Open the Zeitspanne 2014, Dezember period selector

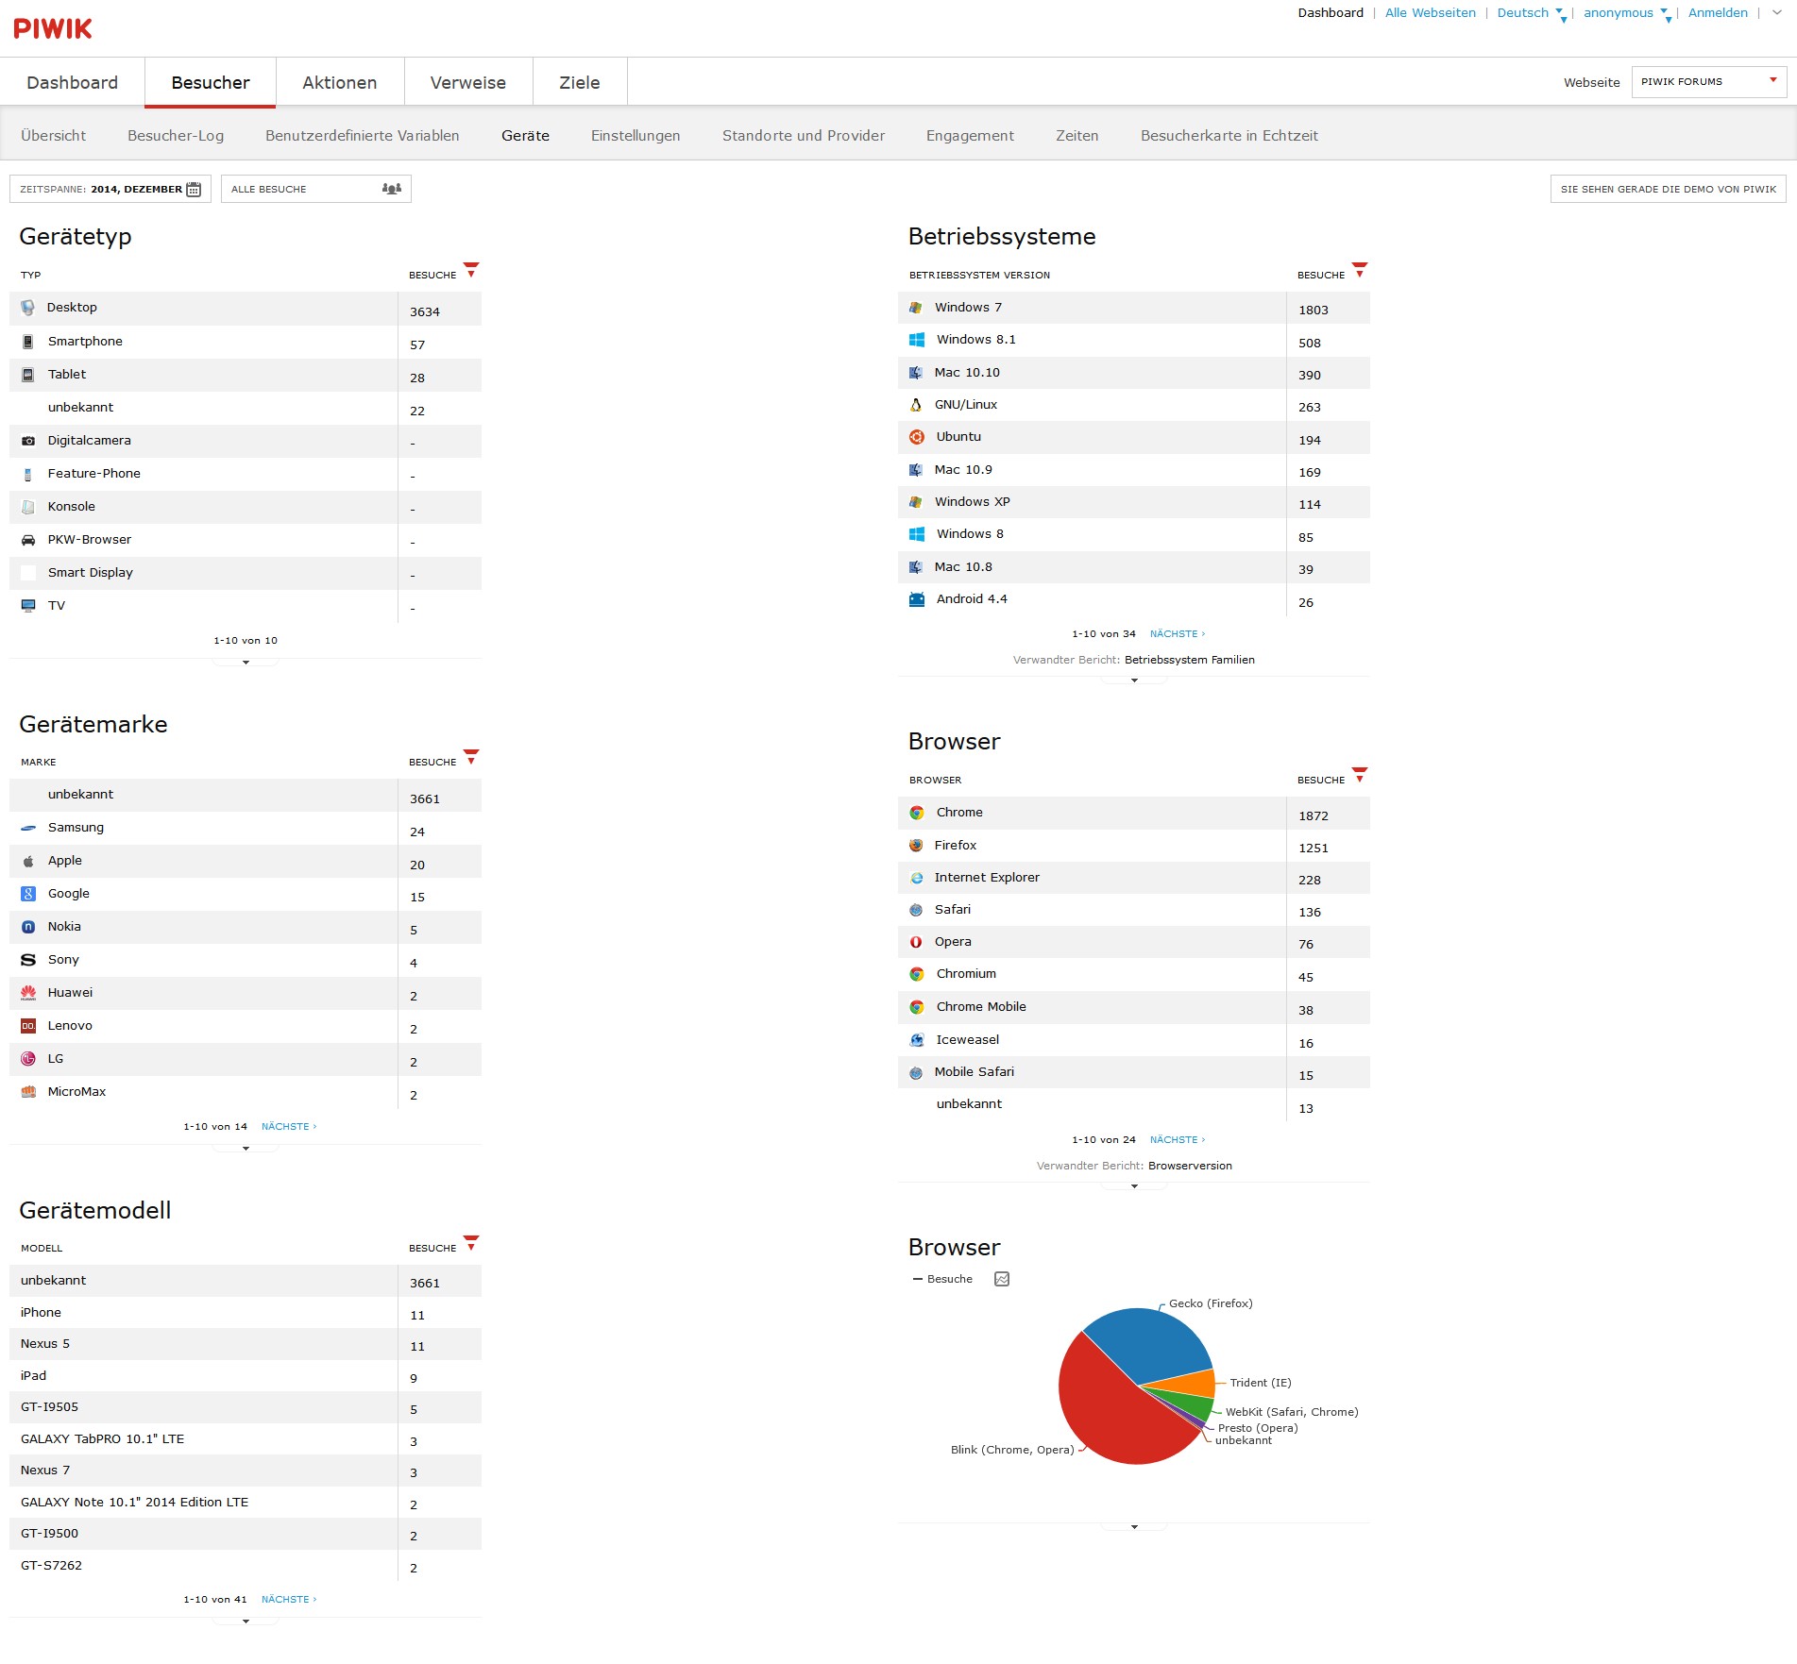coord(110,189)
